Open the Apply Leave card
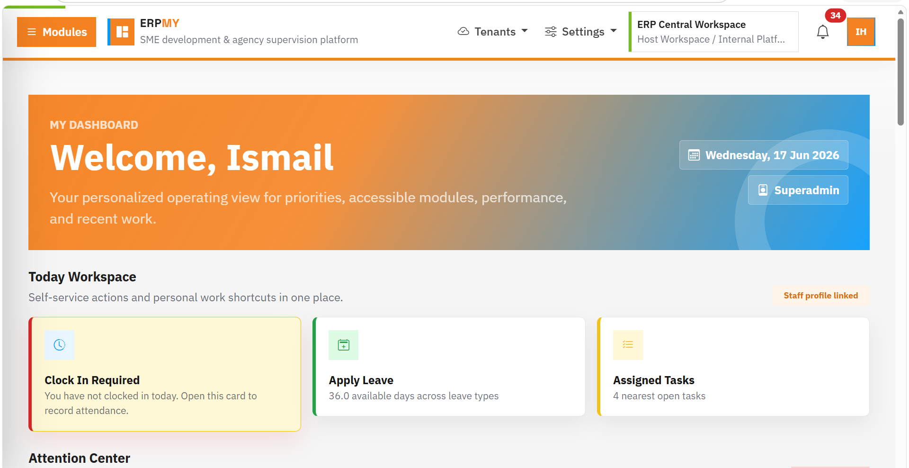 (449, 367)
